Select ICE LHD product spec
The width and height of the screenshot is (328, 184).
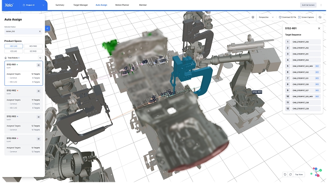click(14, 51)
